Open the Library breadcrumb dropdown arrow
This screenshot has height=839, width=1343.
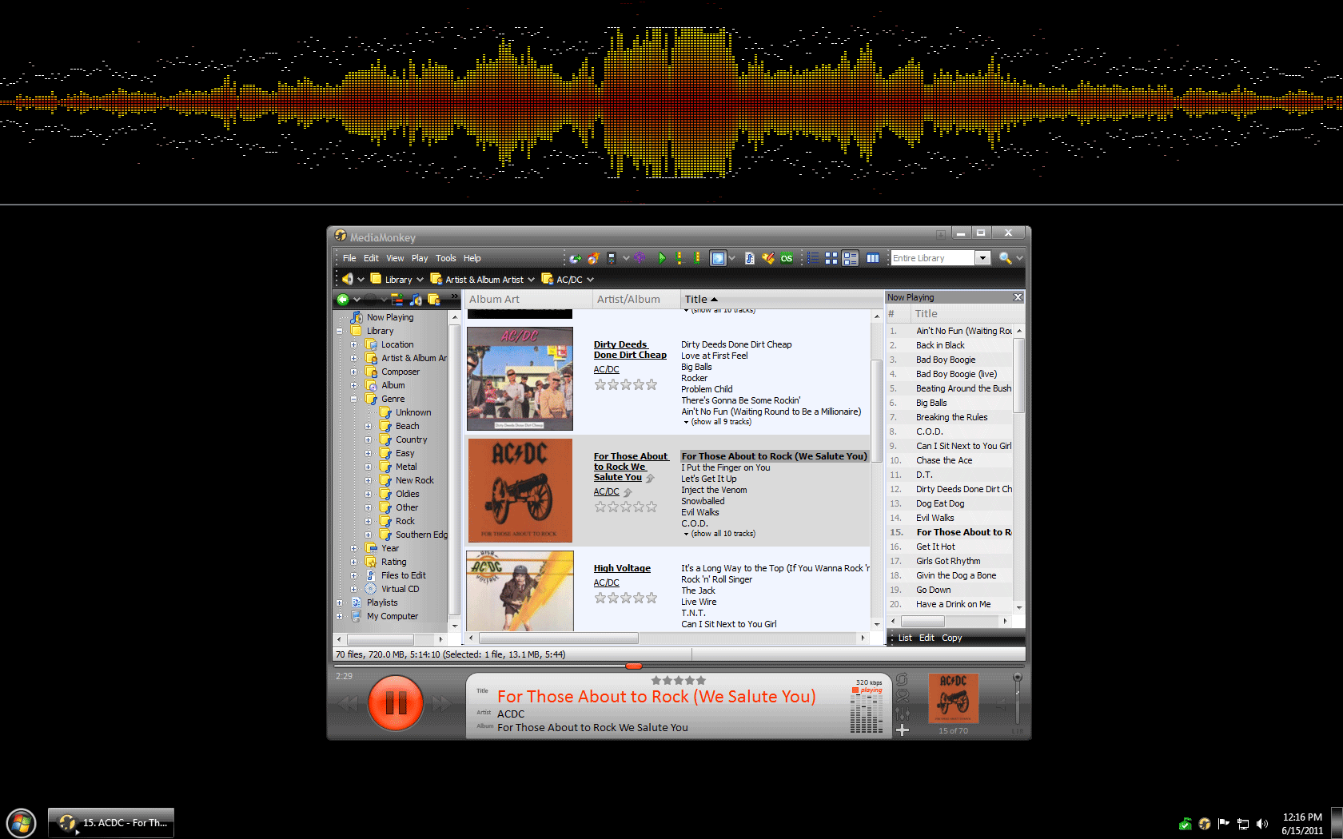point(420,280)
